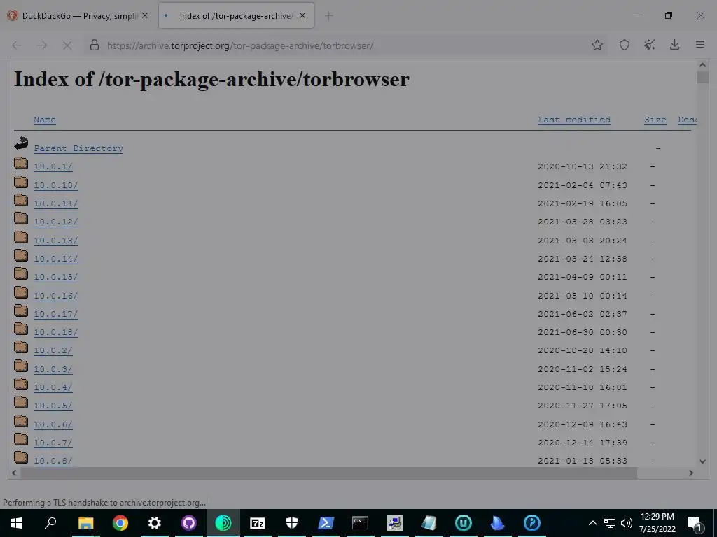The width and height of the screenshot is (717, 537).
Task: Click the browser back arrow
Action: 17,45
